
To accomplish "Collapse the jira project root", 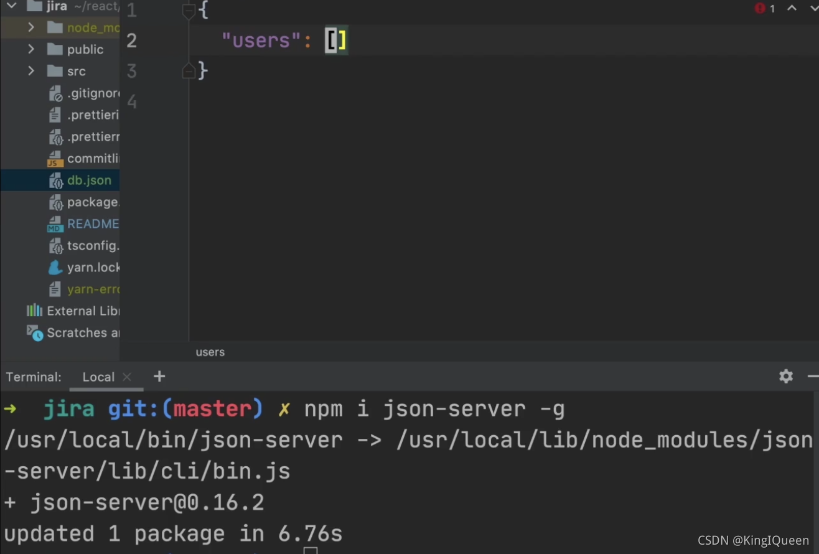I will (x=11, y=6).
